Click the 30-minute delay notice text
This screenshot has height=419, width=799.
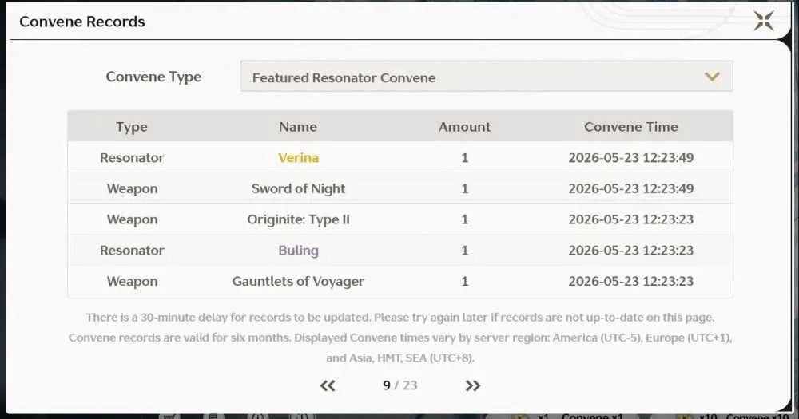[x=400, y=318]
